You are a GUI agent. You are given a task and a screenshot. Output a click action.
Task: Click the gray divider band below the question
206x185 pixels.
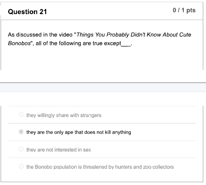tap(103, 88)
